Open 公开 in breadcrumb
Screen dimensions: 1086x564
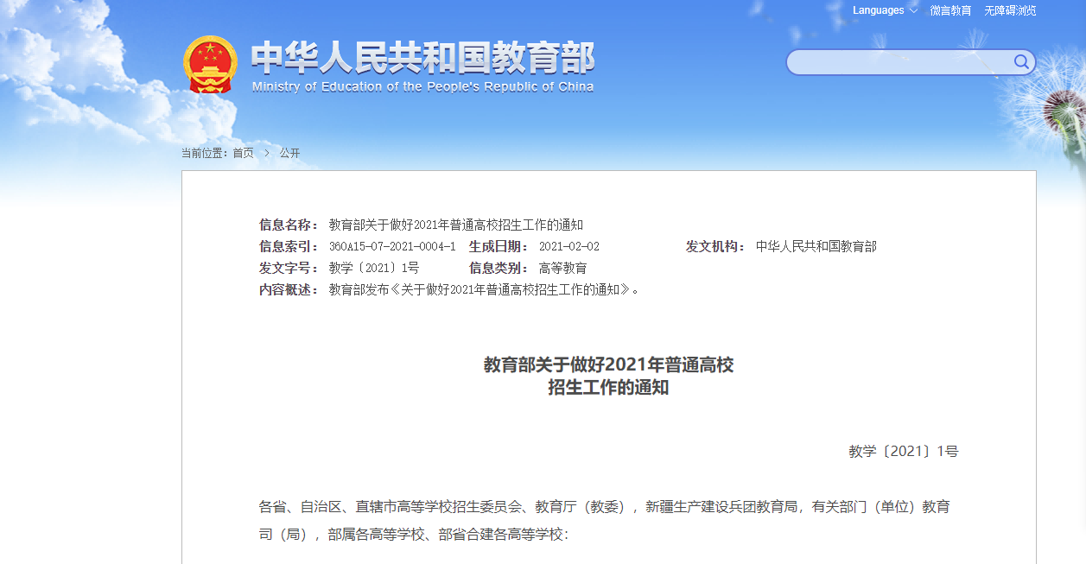tap(289, 153)
